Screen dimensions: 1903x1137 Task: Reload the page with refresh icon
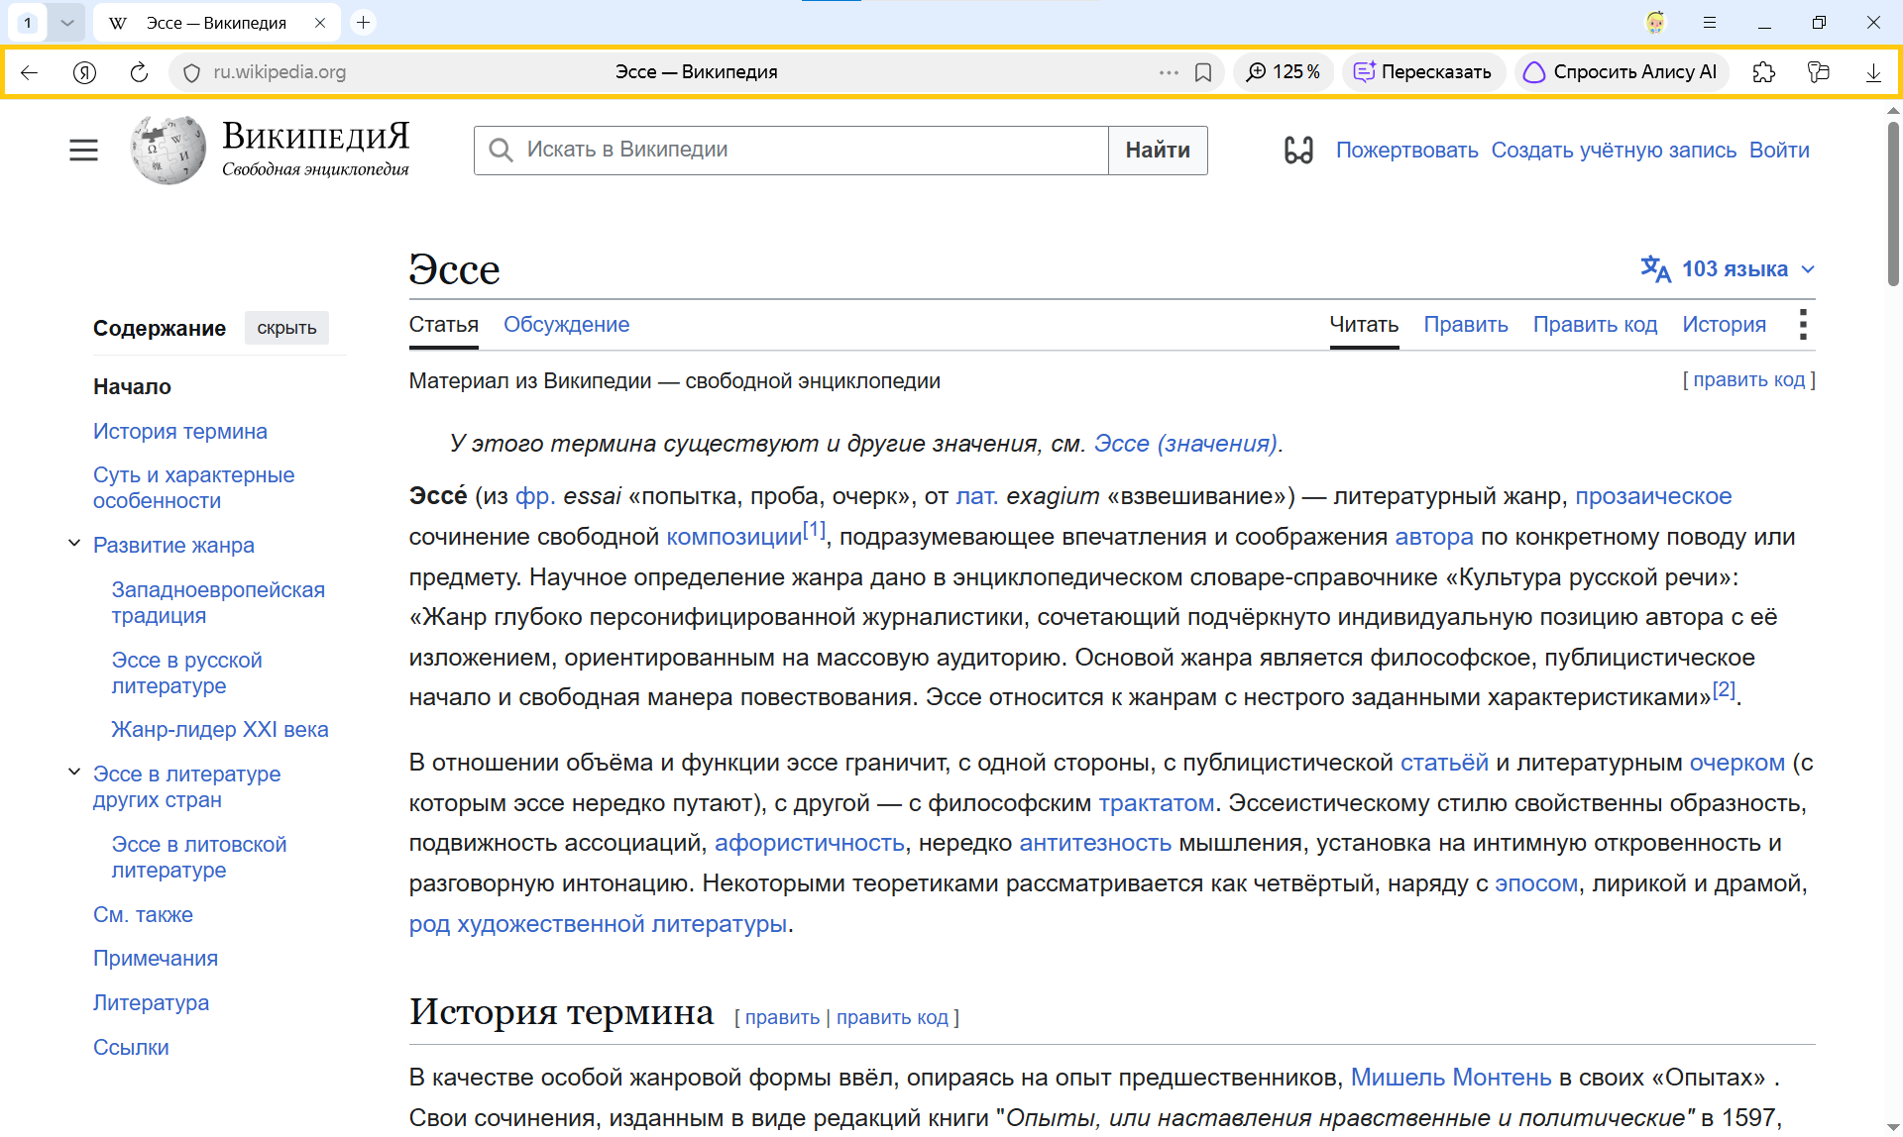(139, 72)
